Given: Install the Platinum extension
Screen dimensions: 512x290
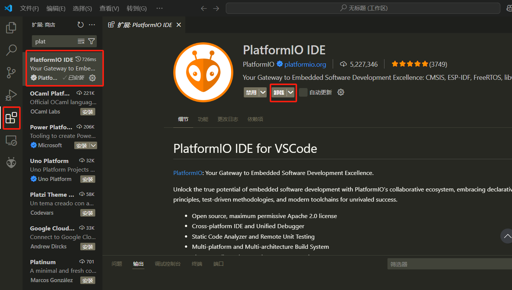Looking at the screenshot, I should tap(88, 280).
